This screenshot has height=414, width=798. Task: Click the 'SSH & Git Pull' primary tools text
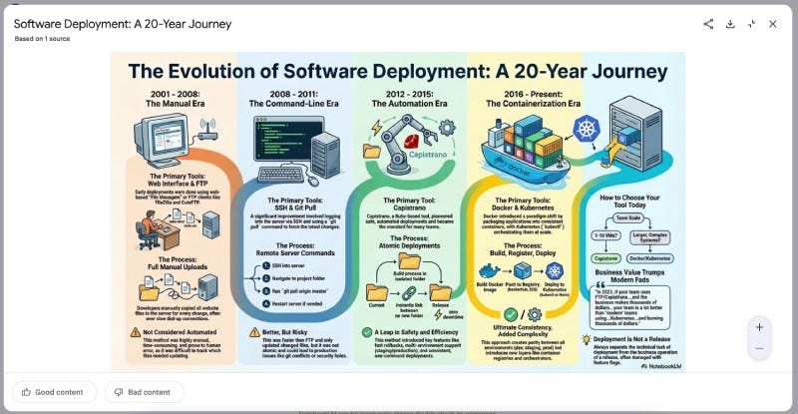point(295,207)
